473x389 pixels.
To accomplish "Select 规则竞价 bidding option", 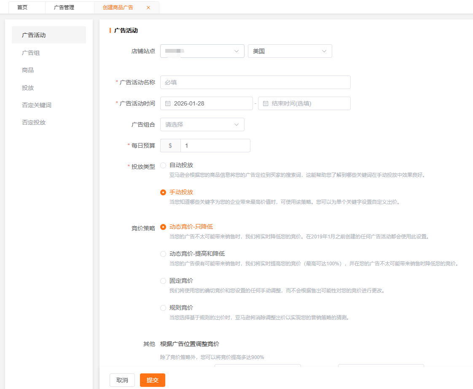I will [x=163, y=308].
